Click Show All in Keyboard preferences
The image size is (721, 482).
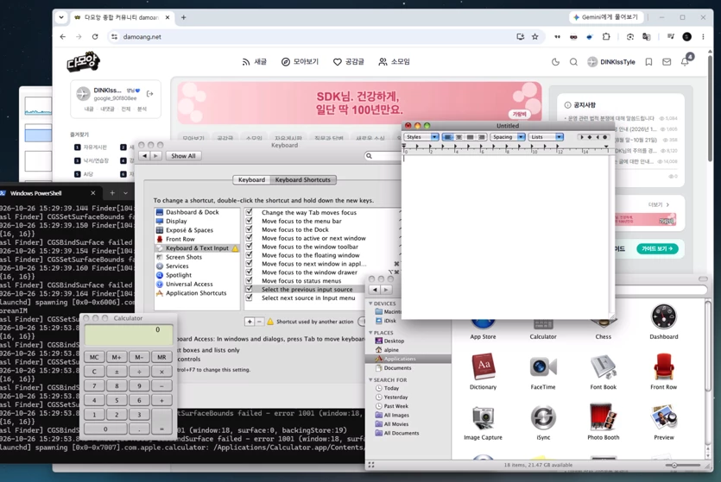point(183,155)
